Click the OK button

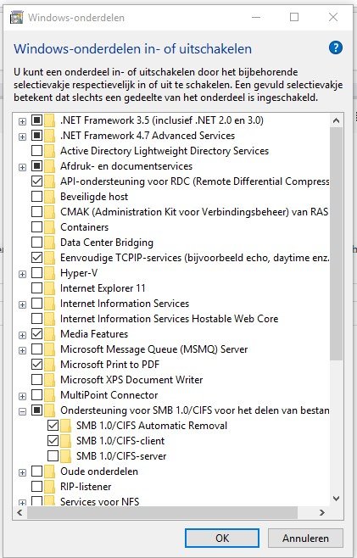point(222,538)
